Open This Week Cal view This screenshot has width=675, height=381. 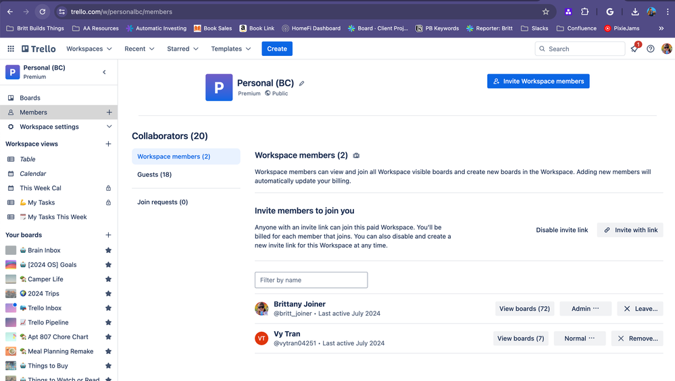click(x=59, y=188)
